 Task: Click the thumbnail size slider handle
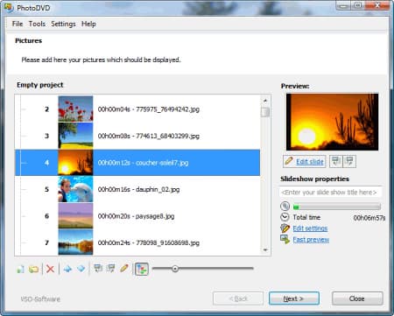click(x=175, y=269)
